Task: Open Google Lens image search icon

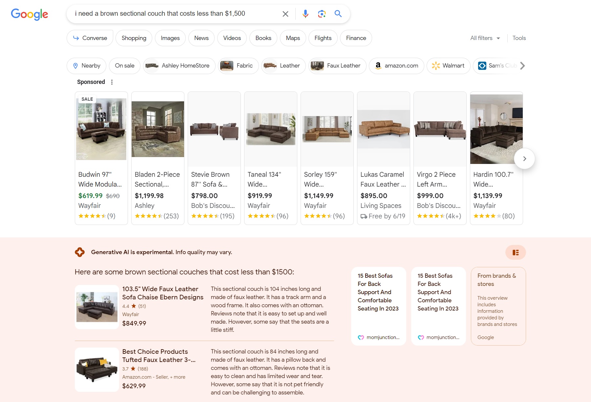Action: pos(322,14)
